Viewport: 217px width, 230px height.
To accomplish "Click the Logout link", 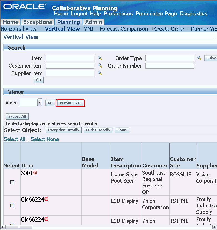I will coord(79,14).
